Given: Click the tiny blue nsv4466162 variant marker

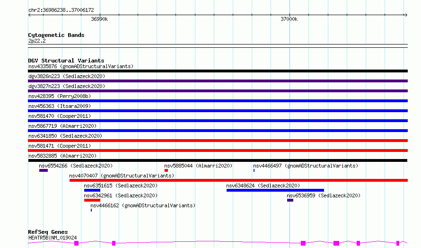Looking at the screenshot, I should click(91, 210).
